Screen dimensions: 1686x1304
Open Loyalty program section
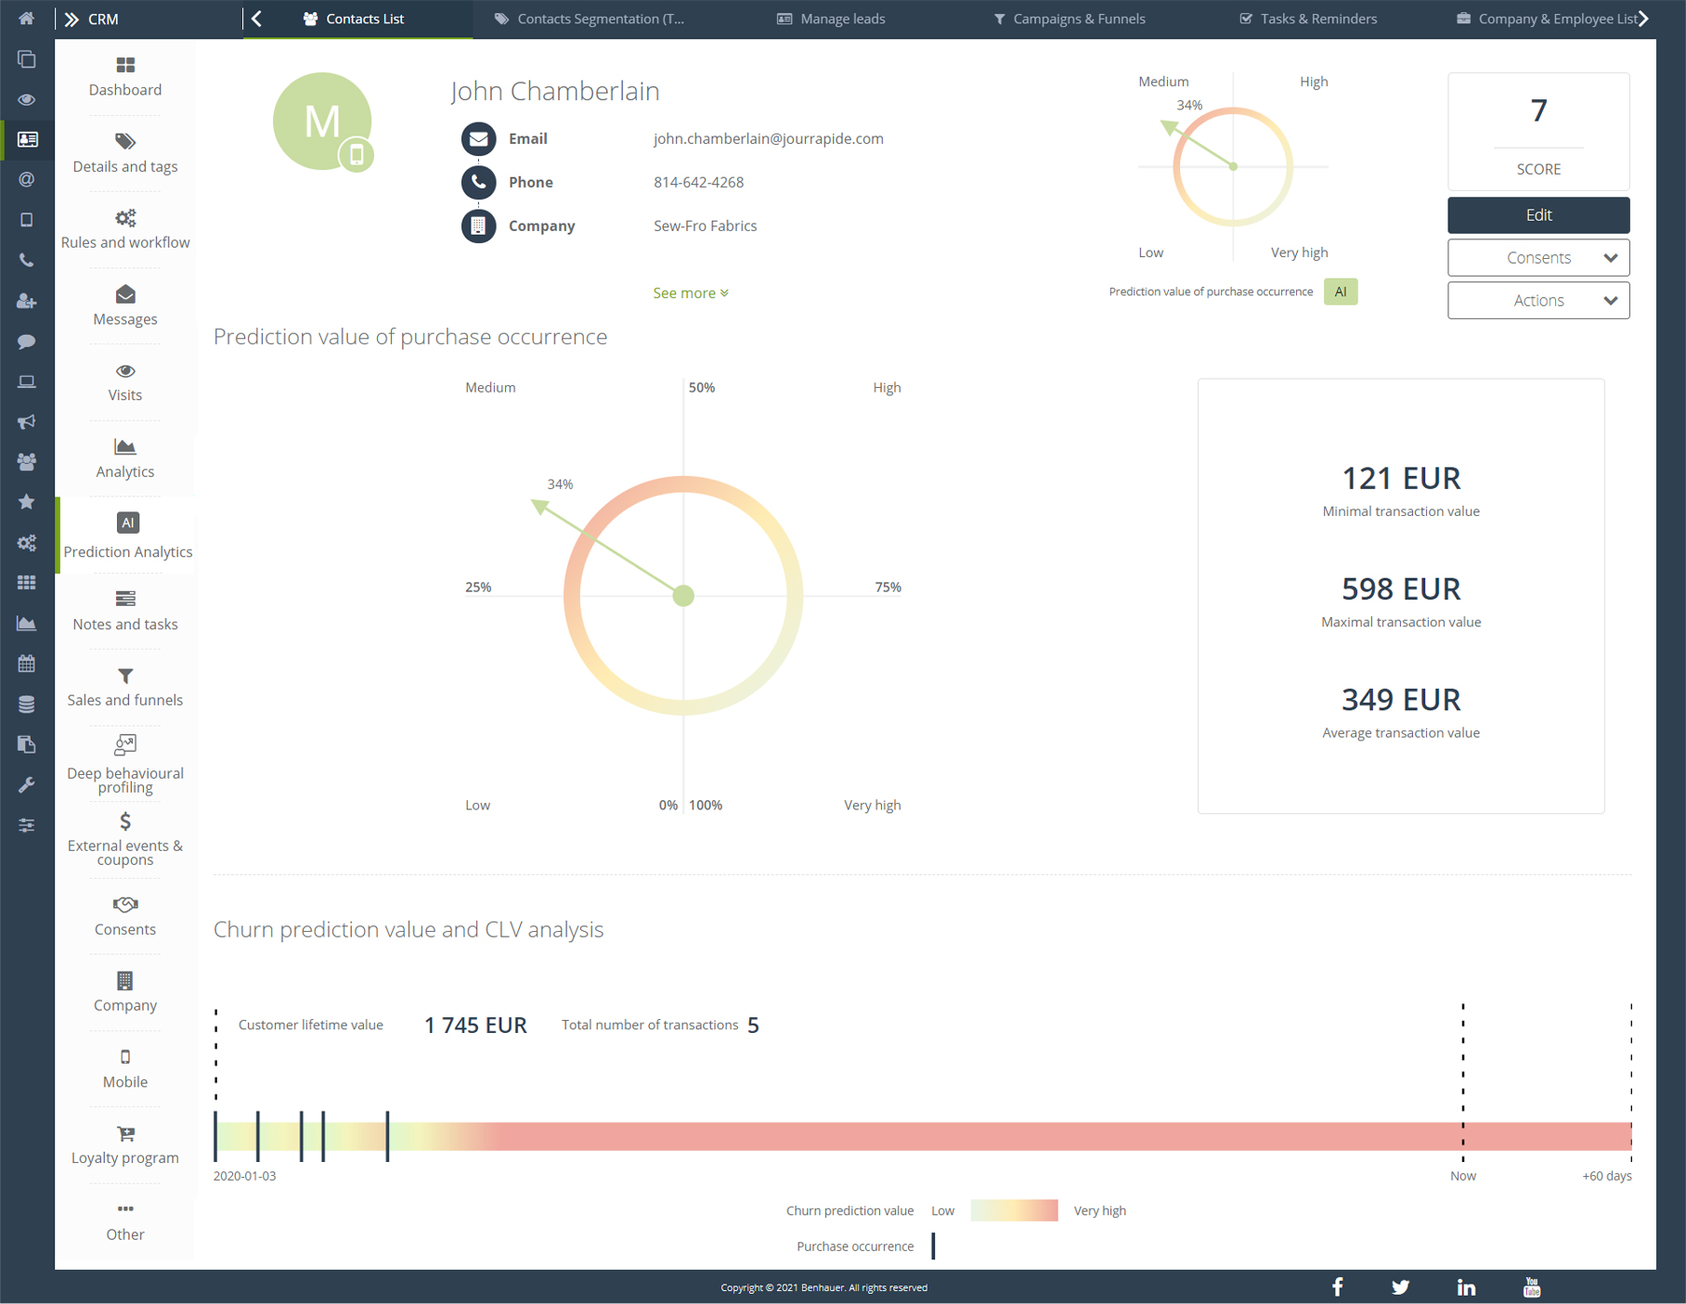(x=125, y=1145)
